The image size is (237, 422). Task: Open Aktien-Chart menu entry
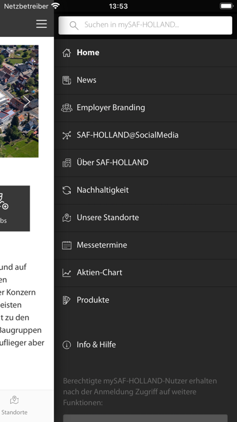pos(146,273)
